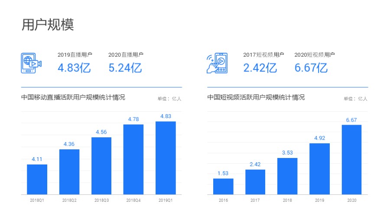The width and height of the screenshot is (390, 219).
Task: Click the 2016 bar in short video chart
Action: click(x=223, y=187)
